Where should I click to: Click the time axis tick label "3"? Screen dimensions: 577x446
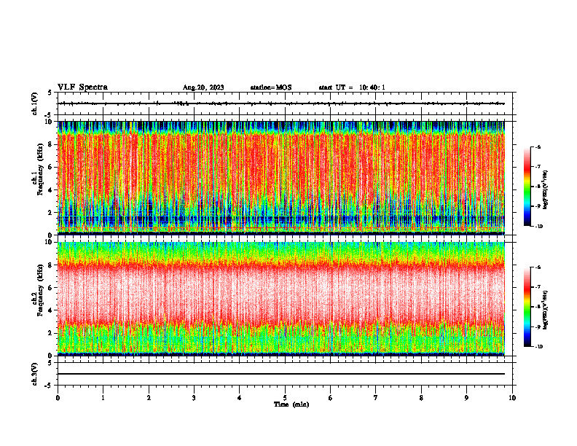(194, 398)
